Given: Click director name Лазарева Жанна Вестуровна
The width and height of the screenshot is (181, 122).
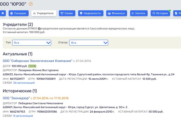Looking at the screenshot, I should tap(38, 70).
